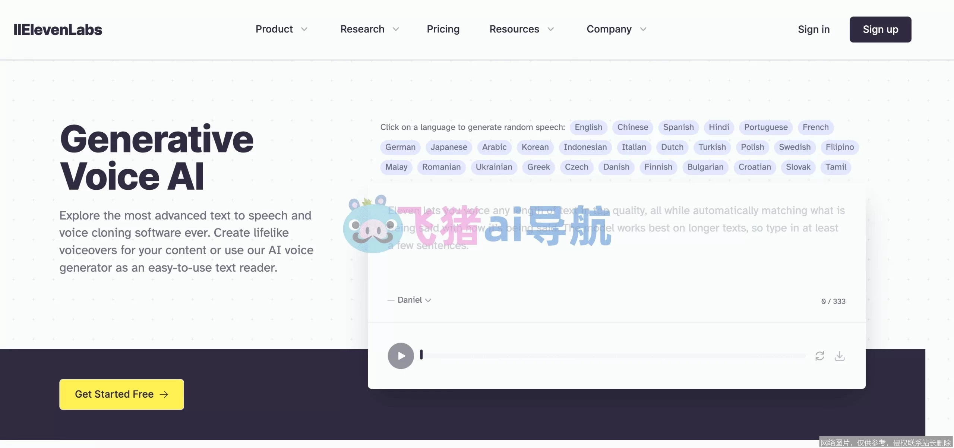Select the Arabic language chip
This screenshot has width=954, height=448.
tap(494, 147)
